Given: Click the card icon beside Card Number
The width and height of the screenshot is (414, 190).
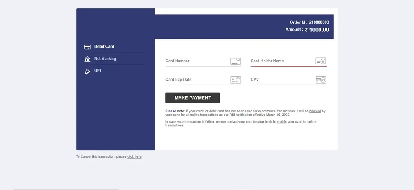Looking at the screenshot, I should point(235,61).
